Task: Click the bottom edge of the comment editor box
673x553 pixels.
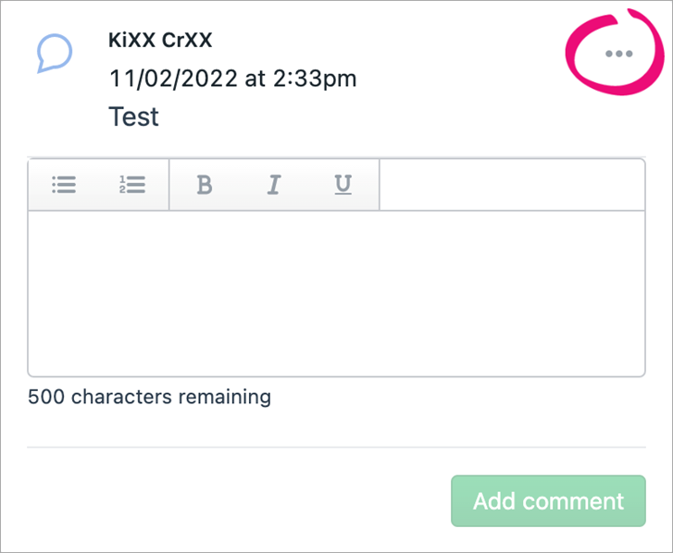Action: coord(336,375)
